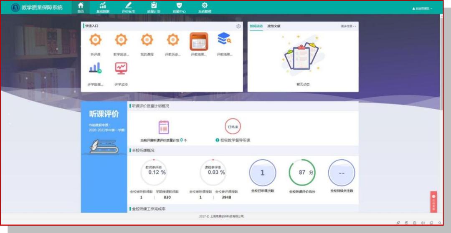The width and height of the screenshot is (451, 233).
Task: Expand the 系统管理员 user dropdown
Action: tap(422, 9)
